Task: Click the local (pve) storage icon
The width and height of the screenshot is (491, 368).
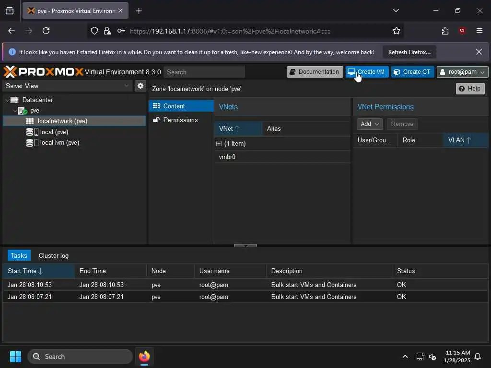Action: click(32, 132)
